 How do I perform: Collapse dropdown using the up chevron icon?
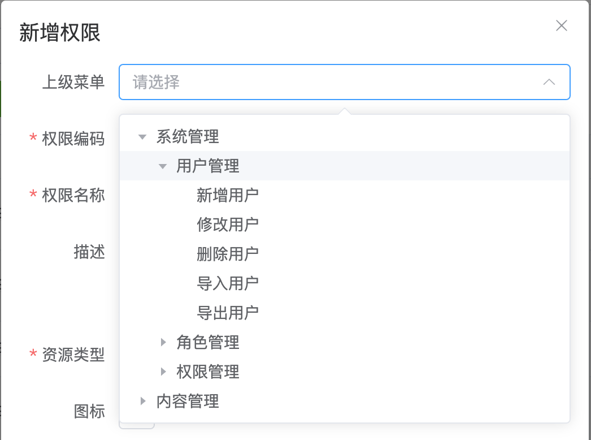tap(549, 82)
